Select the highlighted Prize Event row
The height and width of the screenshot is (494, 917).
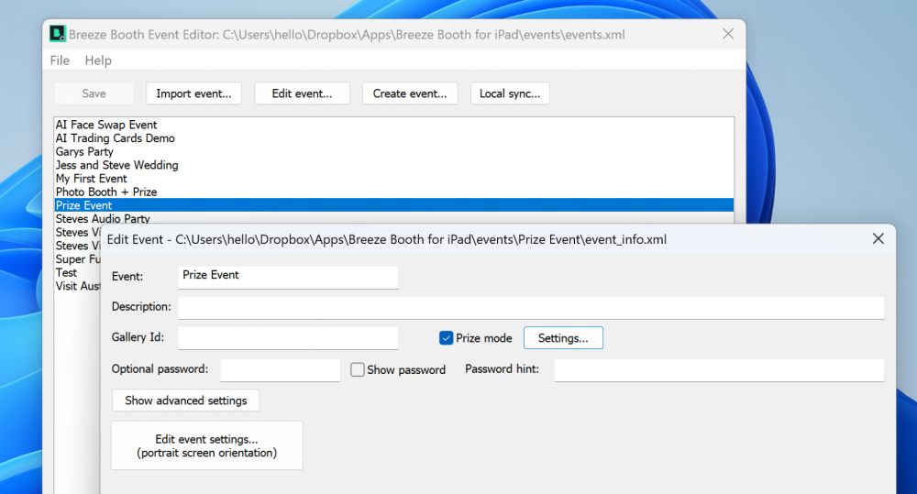394,205
